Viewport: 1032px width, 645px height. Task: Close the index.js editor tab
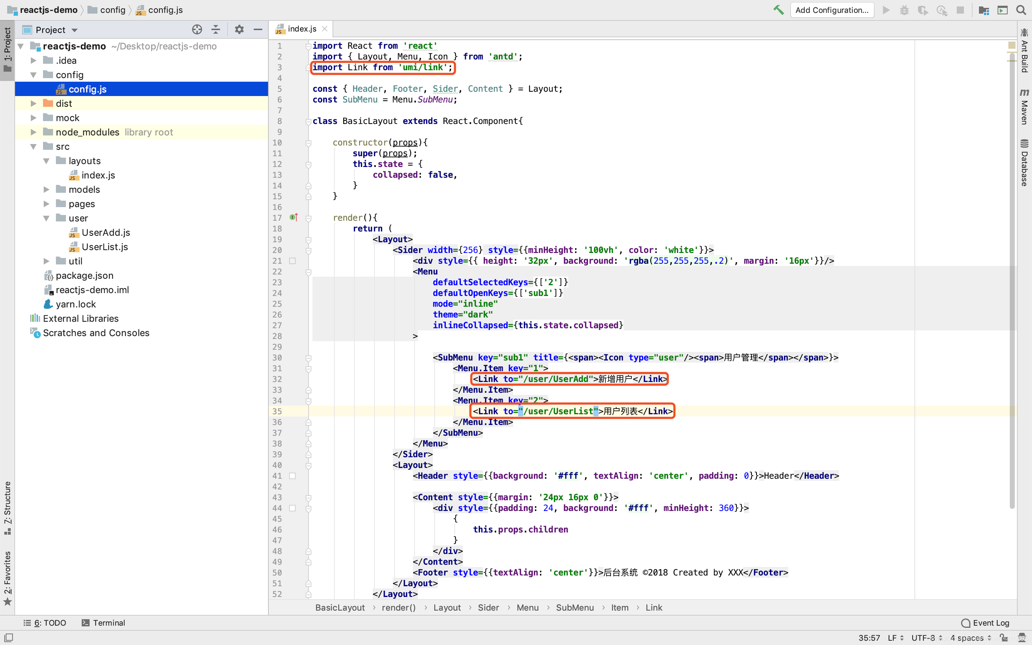point(325,29)
